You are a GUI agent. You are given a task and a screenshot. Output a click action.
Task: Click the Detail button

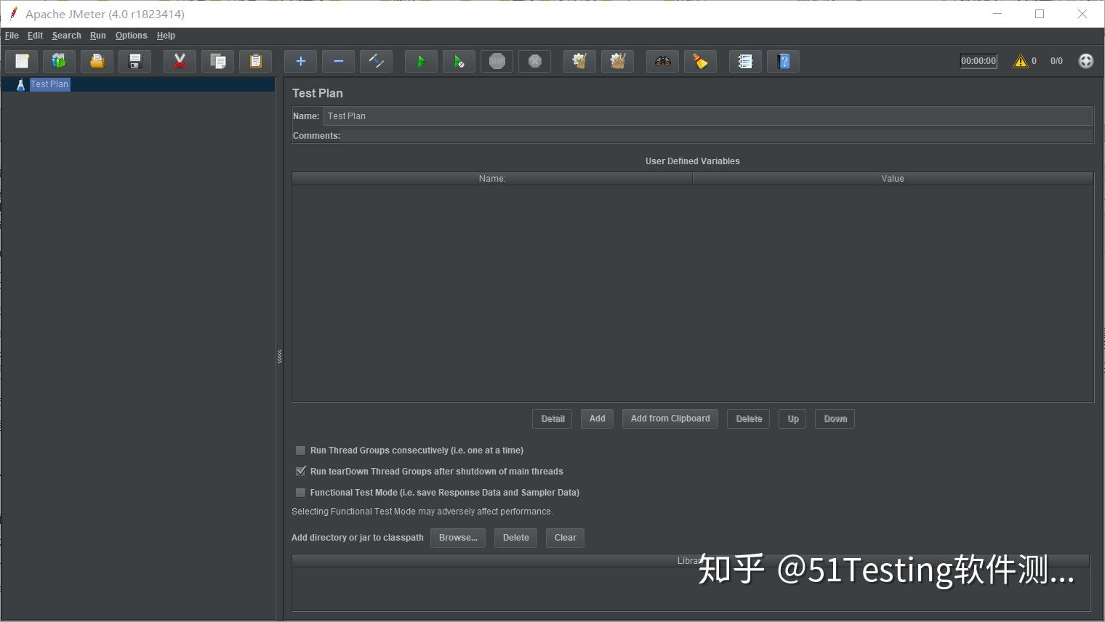click(x=552, y=419)
